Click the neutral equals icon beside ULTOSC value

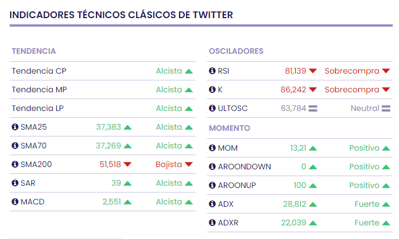pos(313,109)
